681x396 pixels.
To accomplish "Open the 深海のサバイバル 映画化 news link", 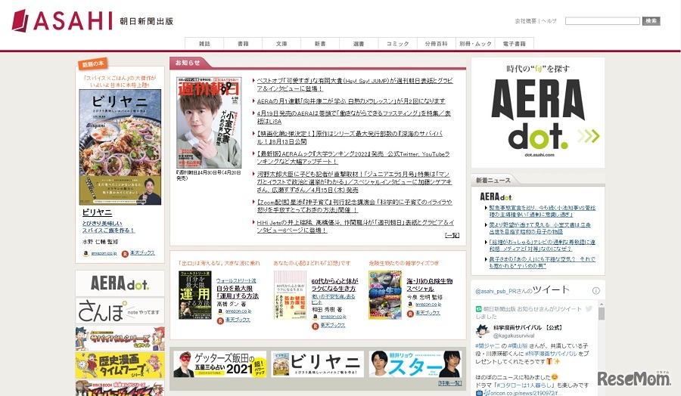I will 349,138.
